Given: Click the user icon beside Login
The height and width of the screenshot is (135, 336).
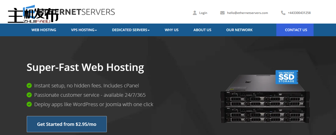Looking at the screenshot, I should tap(195, 13).
